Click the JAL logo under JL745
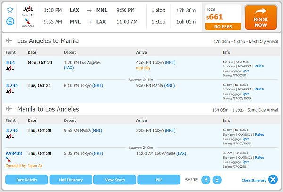 tap(9, 91)
